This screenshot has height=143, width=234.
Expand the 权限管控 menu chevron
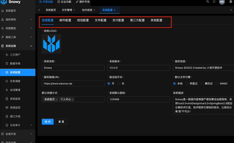[x=31, y=28]
